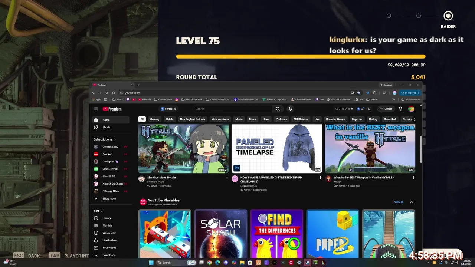Open Google Chrome taskbar icon
Screen dimensions: 475x267
(x=209, y=263)
